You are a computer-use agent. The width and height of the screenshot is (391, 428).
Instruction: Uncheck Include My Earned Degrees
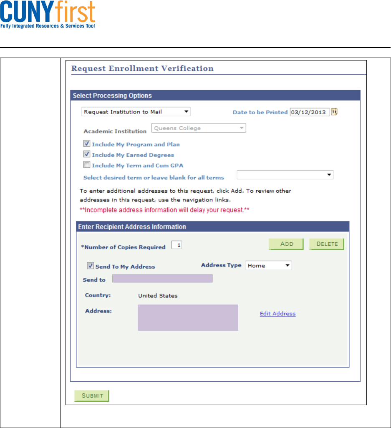point(86,154)
